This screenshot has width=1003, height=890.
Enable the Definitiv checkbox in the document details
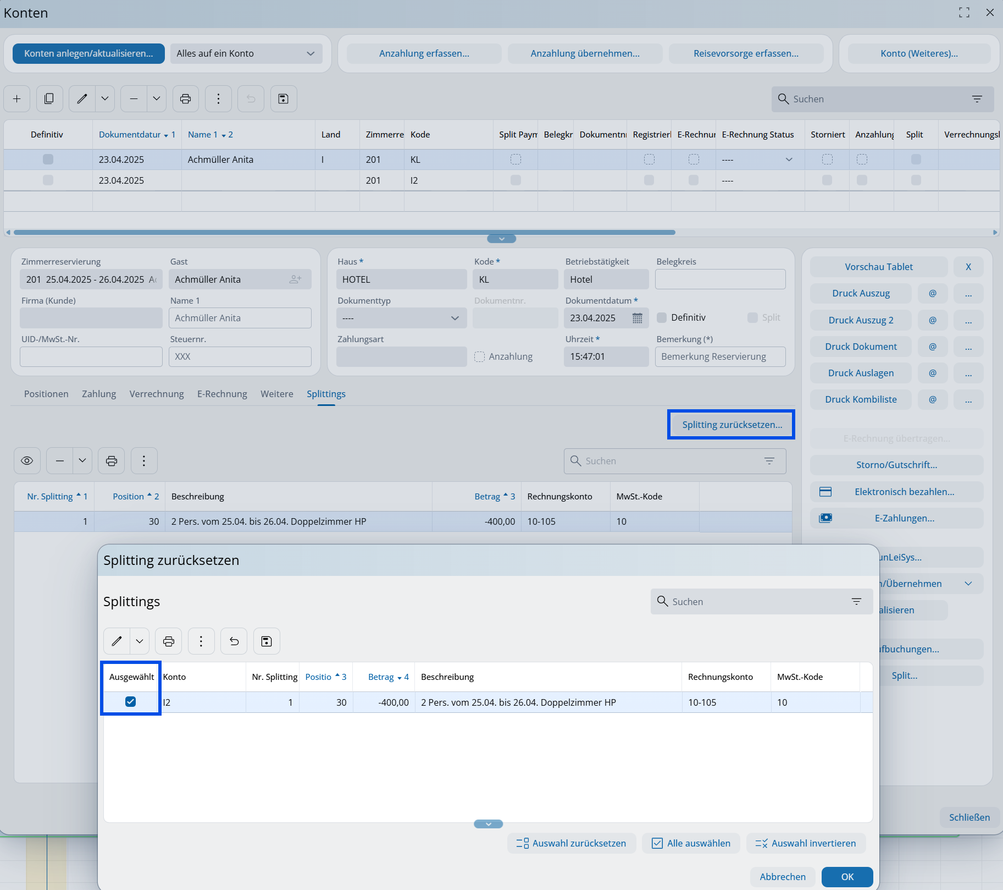click(662, 318)
